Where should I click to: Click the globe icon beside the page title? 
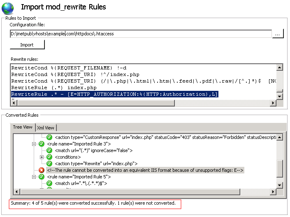(9, 7)
